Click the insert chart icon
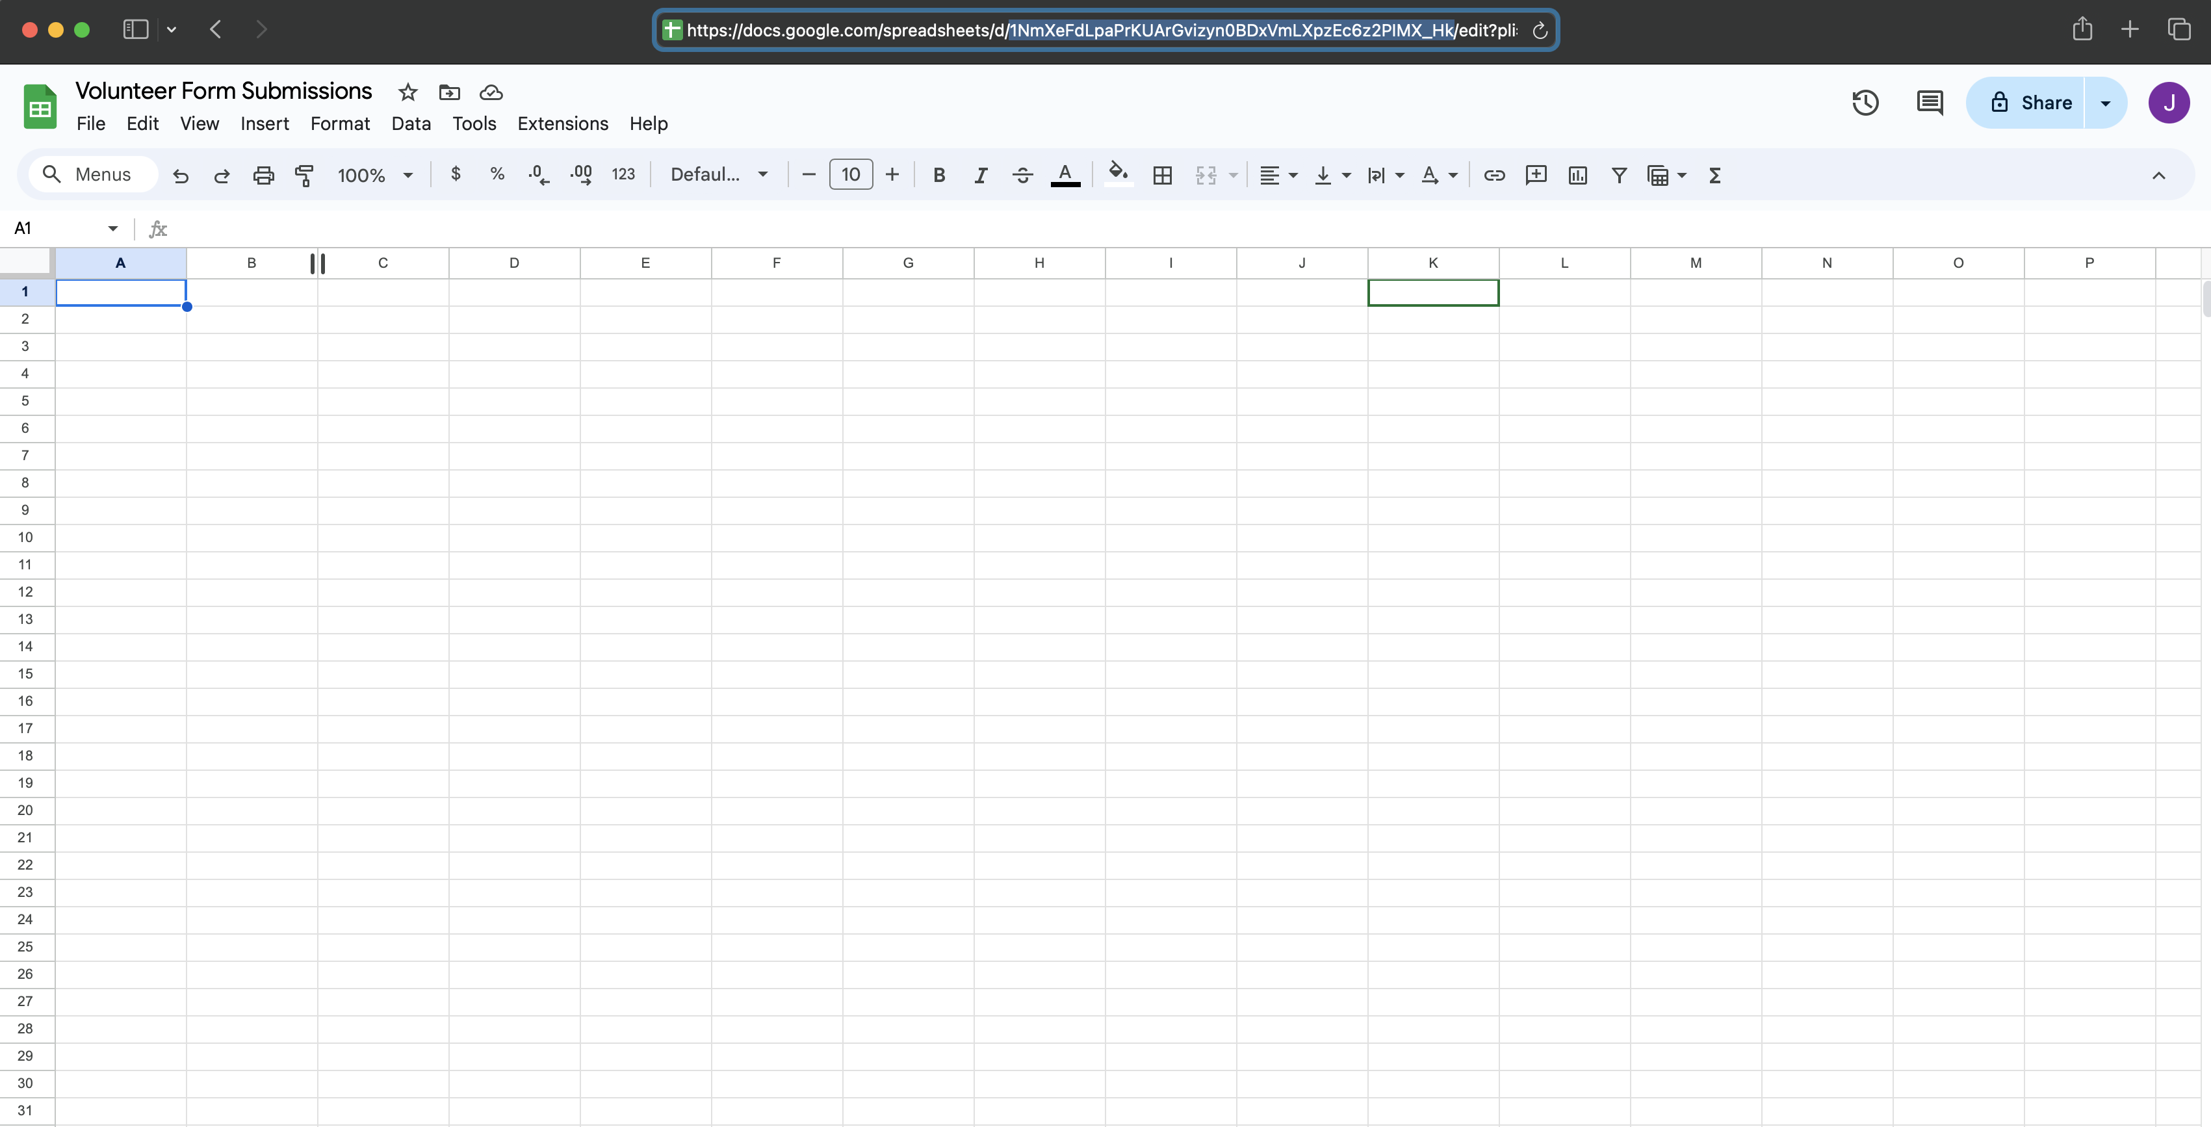This screenshot has width=2211, height=1127. click(1577, 175)
